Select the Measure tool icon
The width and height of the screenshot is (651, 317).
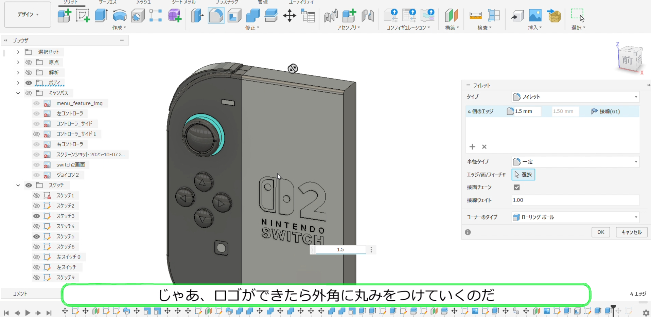(x=475, y=16)
